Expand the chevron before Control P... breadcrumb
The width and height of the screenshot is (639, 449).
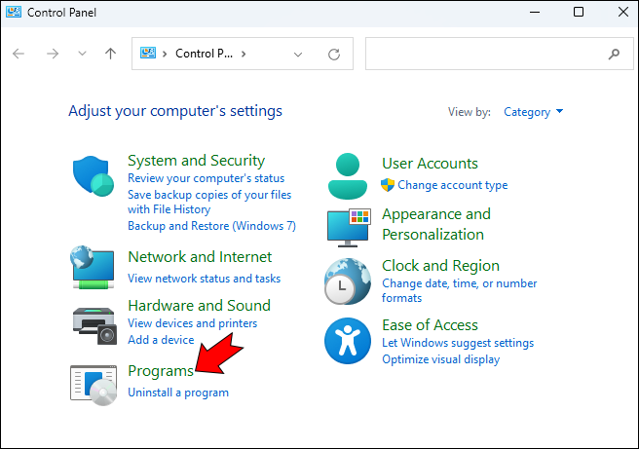[x=165, y=54]
